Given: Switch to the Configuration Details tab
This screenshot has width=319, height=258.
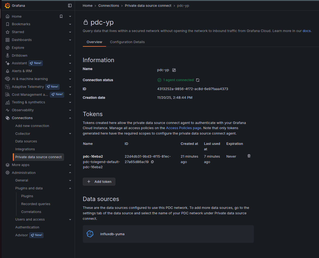Looking at the screenshot, I should click(x=127, y=42).
